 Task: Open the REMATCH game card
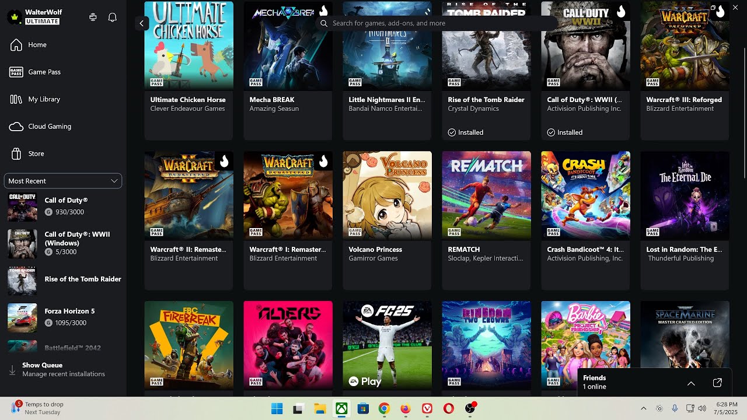coord(486,220)
